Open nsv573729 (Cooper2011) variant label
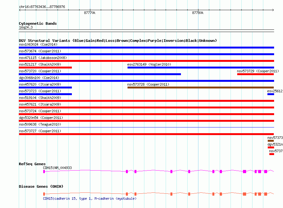283x208 pixels. tap(258, 71)
